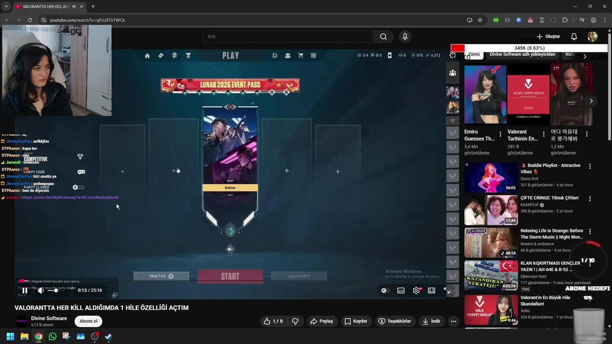This screenshot has width=612, height=344.
Task: Open Valorant'ın En Büyük Hile Skandalları title
Action: [546, 301]
